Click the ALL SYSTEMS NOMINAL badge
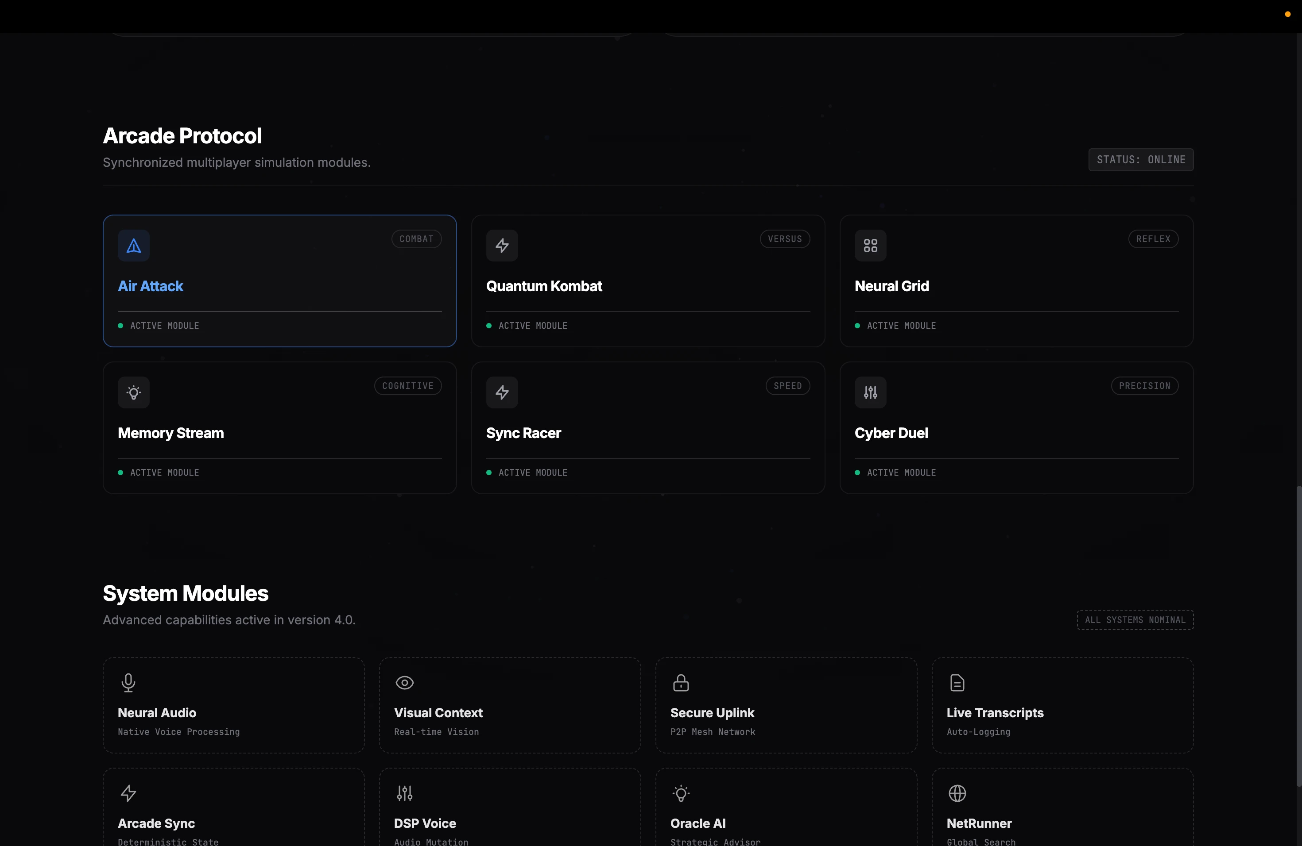1302x846 pixels. [1135, 620]
